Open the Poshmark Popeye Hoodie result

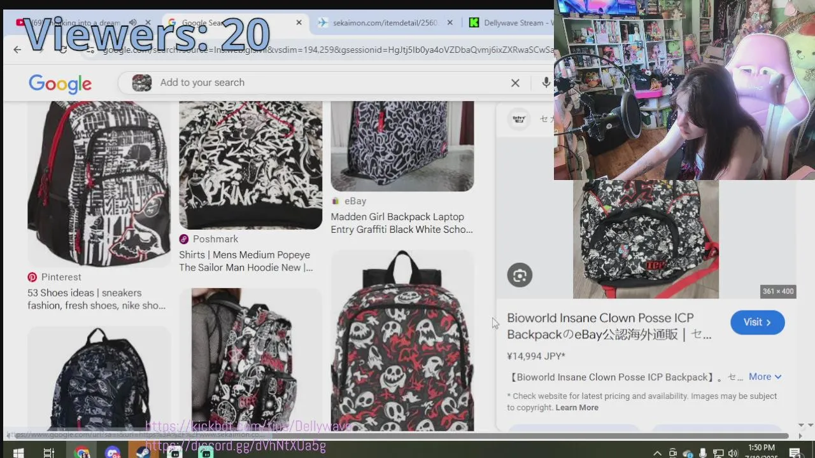click(246, 261)
